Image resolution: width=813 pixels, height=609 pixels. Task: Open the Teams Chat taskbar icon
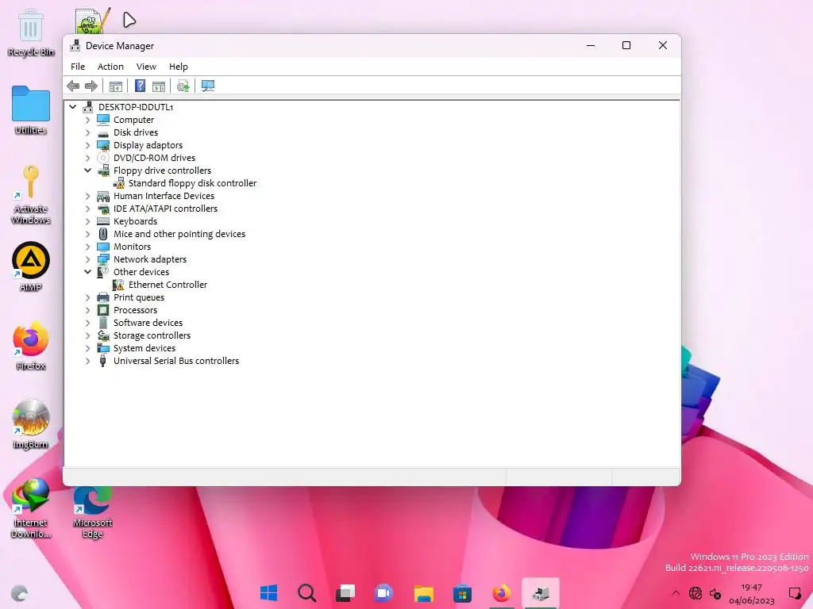(x=383, y=593)
